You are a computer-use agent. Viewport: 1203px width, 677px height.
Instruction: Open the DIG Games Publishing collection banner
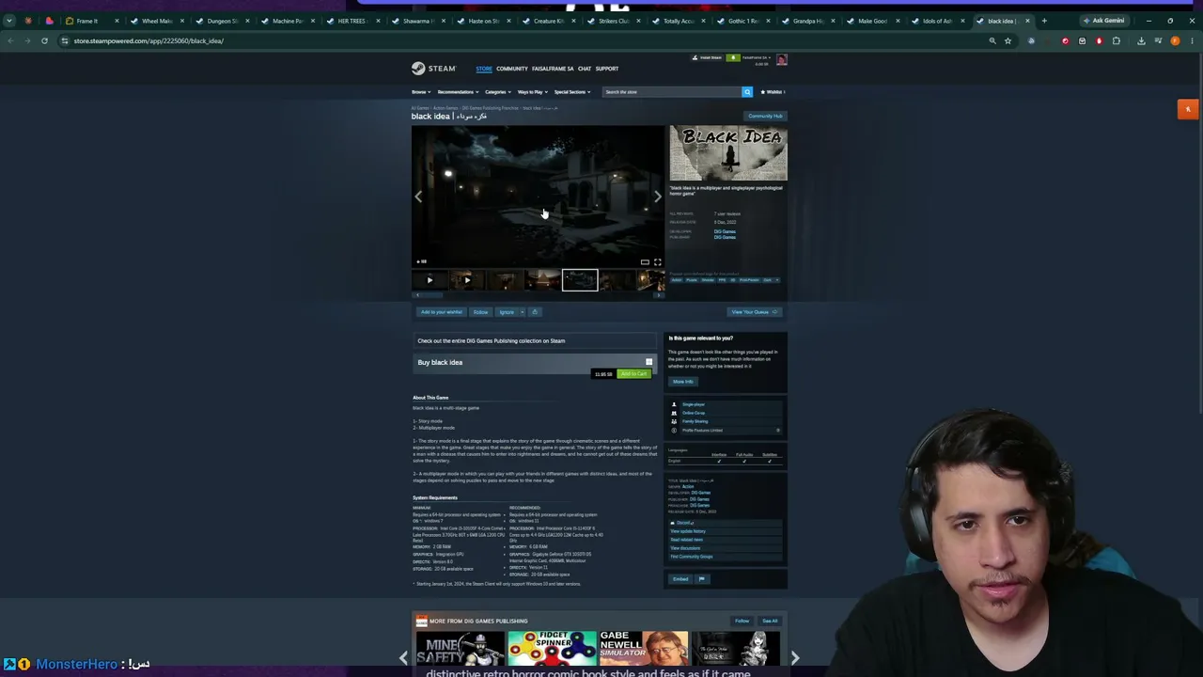[x=534, y=341]
